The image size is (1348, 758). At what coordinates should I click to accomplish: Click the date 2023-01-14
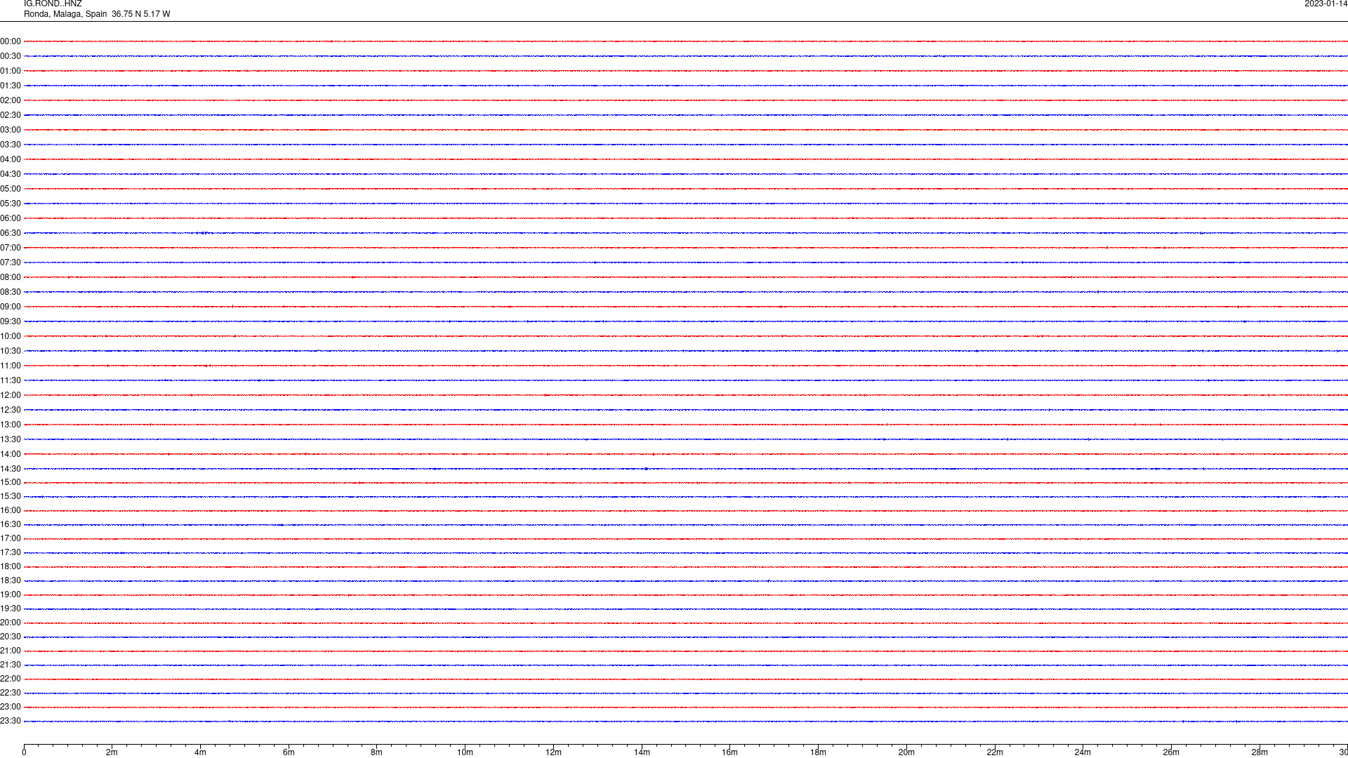pyautogui.click(x=1326, y=4)
